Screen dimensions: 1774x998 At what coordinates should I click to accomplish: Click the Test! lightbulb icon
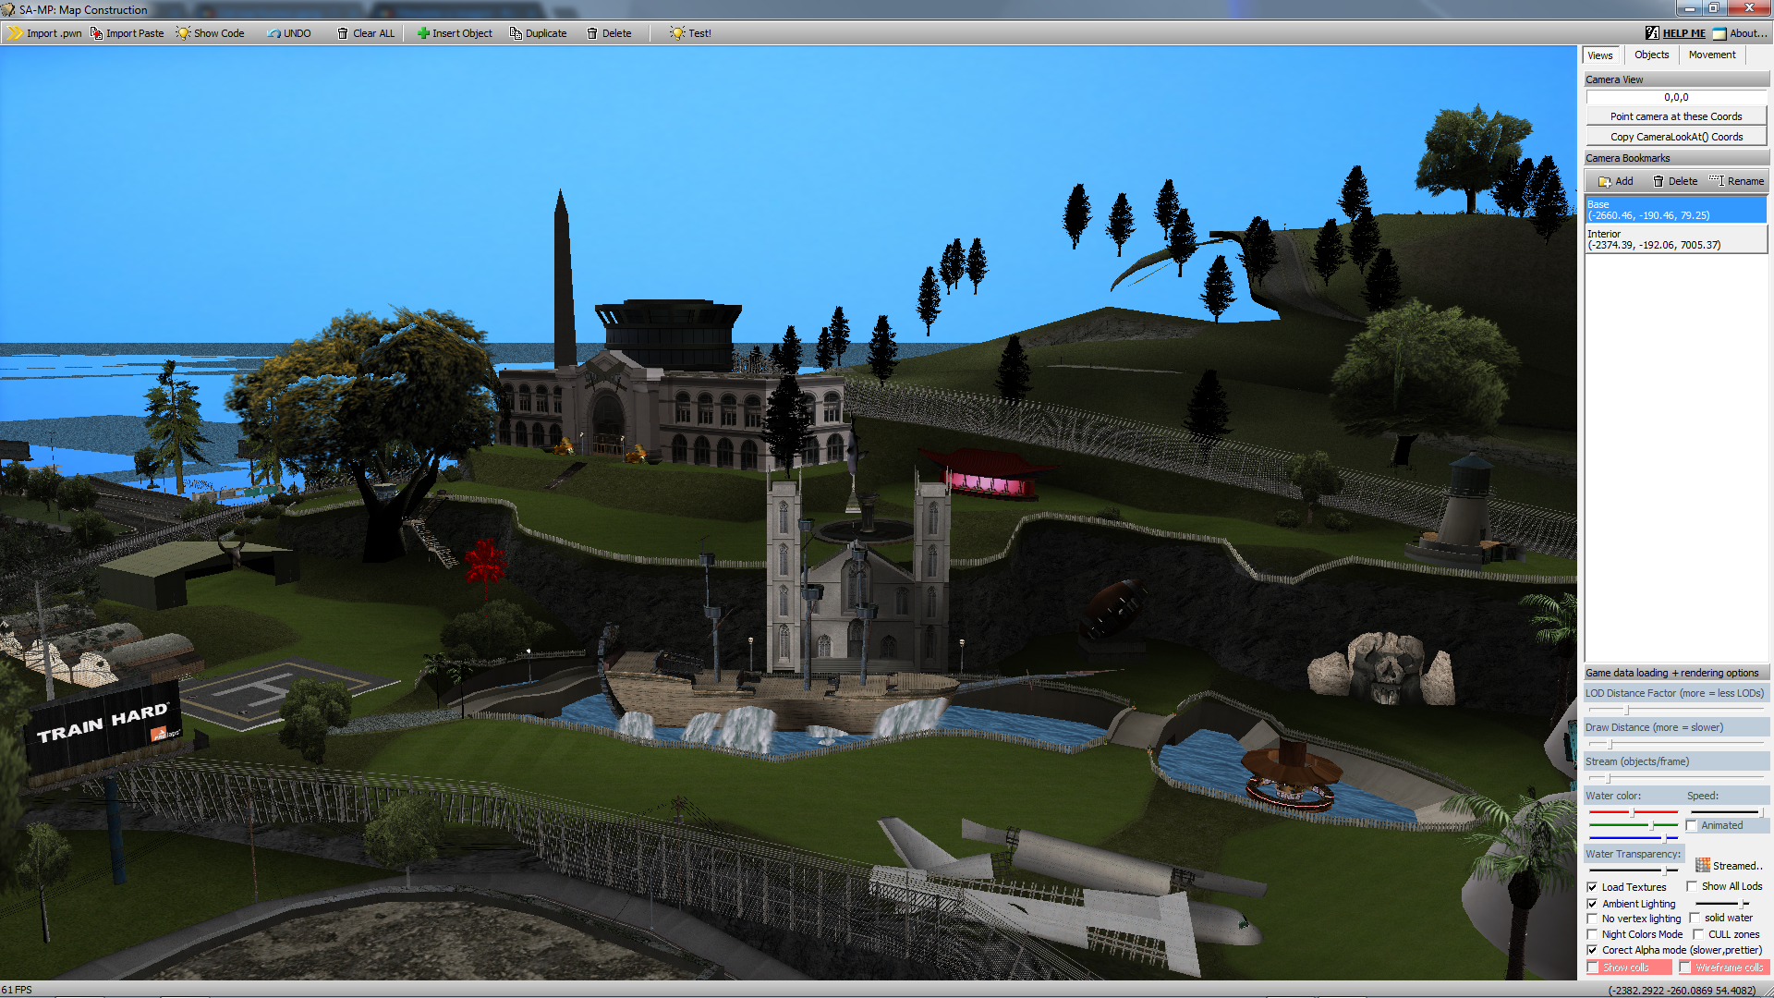(677, 33)
